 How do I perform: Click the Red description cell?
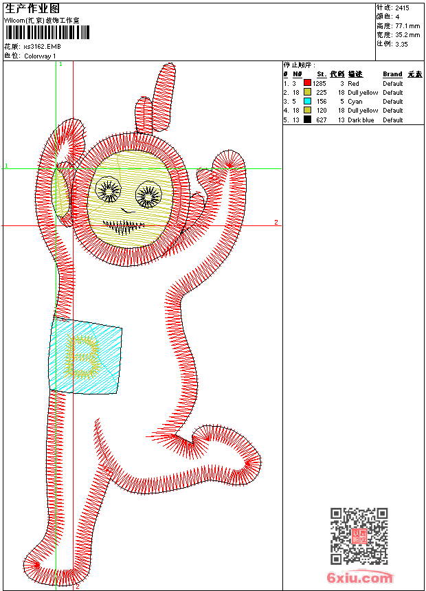[353, 83]
